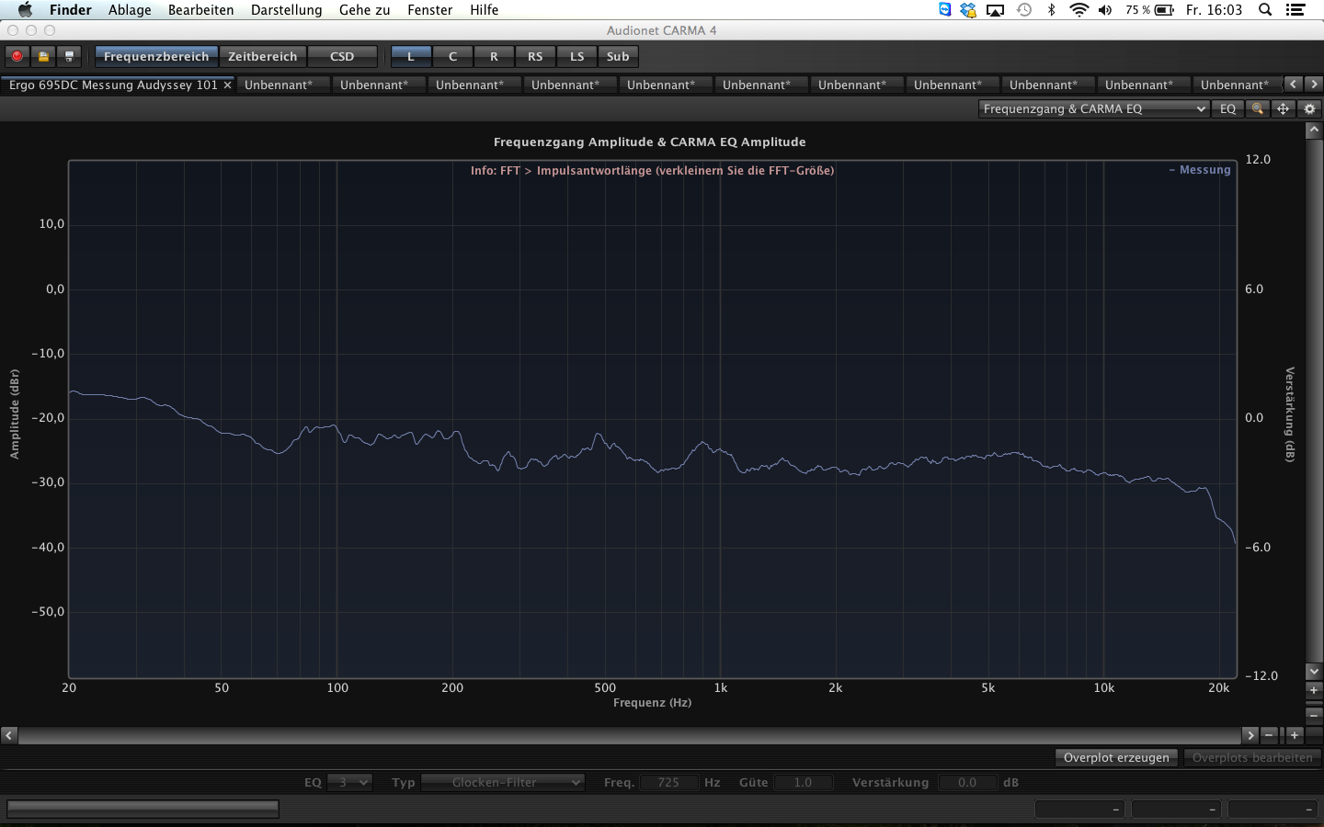Viewport: 1324px width, 827px height.
Task: Click the Frequenz (Hz) axis label
Action: click(x=653, y=703)
